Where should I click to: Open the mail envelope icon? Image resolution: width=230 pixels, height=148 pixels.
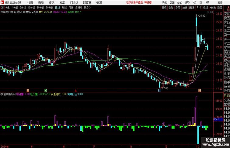207,2
